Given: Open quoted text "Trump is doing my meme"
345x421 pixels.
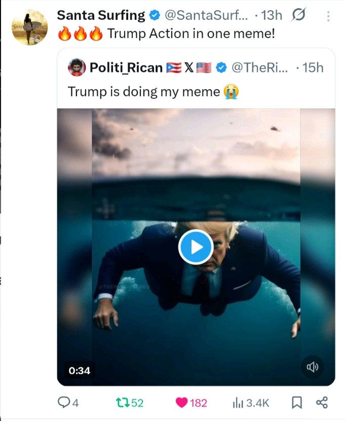Looking at the screenshot, I should 144,92.
